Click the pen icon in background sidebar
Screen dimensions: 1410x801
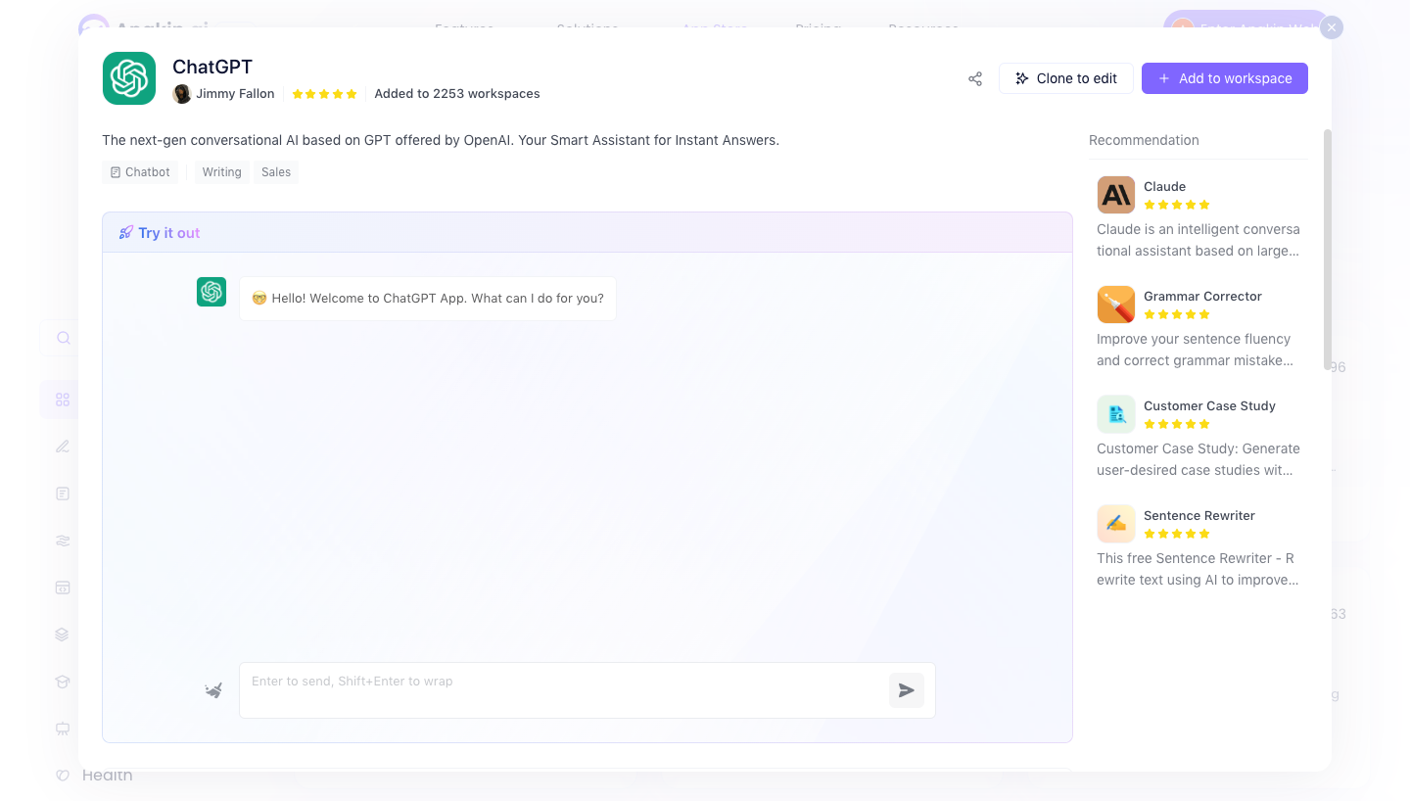tap(63, 447)
